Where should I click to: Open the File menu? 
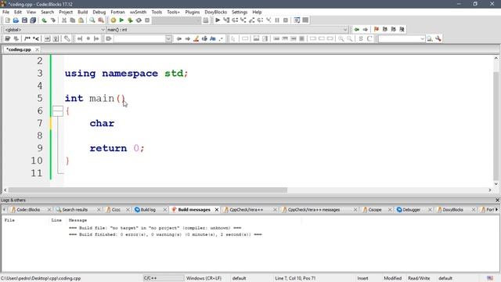point(5,12)
